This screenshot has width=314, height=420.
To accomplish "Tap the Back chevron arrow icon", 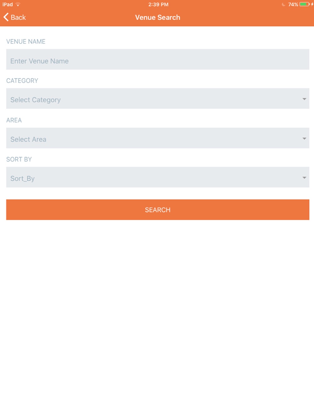I will 6,17.
